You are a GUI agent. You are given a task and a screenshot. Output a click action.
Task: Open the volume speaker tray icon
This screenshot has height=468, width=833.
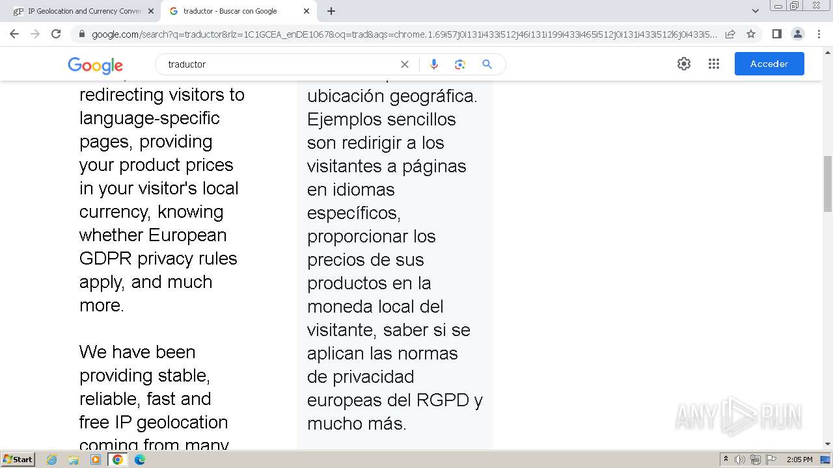tap(740, 460)
